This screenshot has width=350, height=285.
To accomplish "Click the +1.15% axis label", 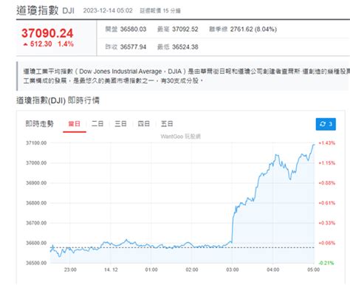I will pos(327,163).
